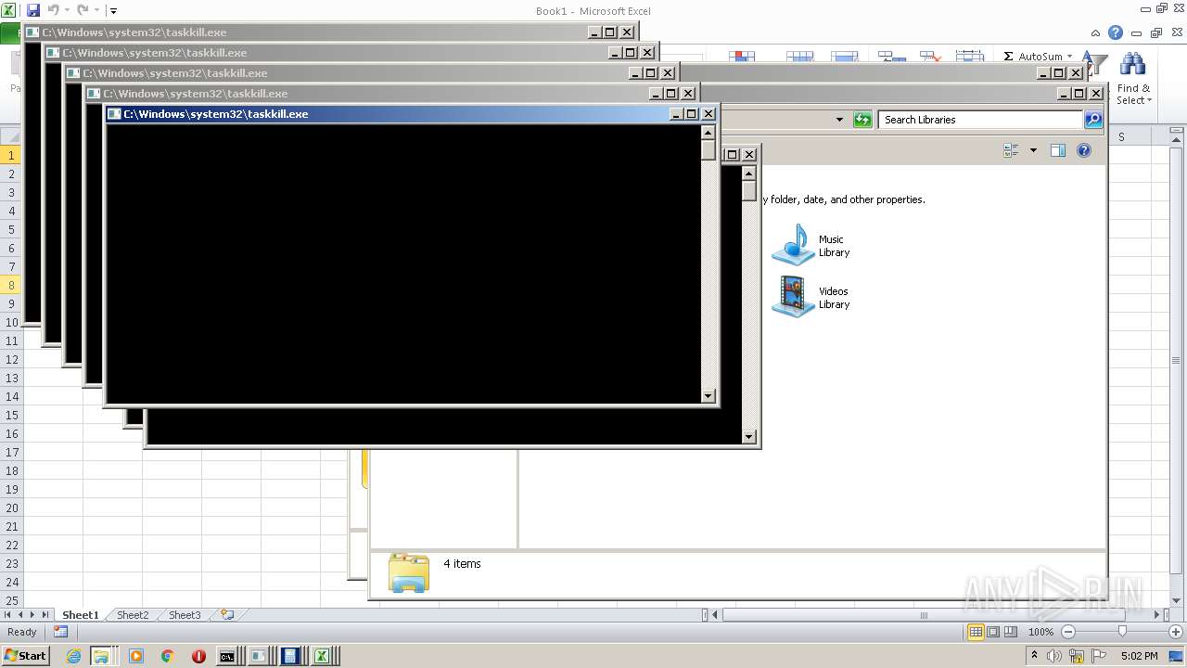Click the Zoom Out minus button
The height and width of the screenshot is (668, 1187).
[x=1068, y=632]
